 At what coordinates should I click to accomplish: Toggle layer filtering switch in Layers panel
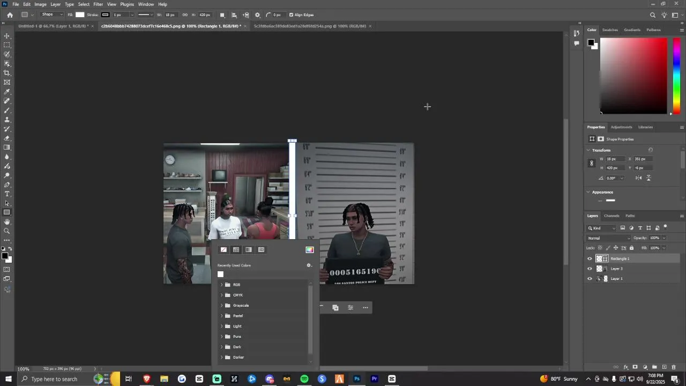(x=666, y=227)
